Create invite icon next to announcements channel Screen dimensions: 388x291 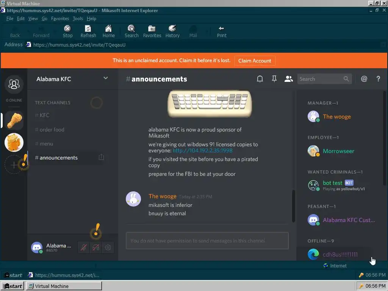(101, 157)
